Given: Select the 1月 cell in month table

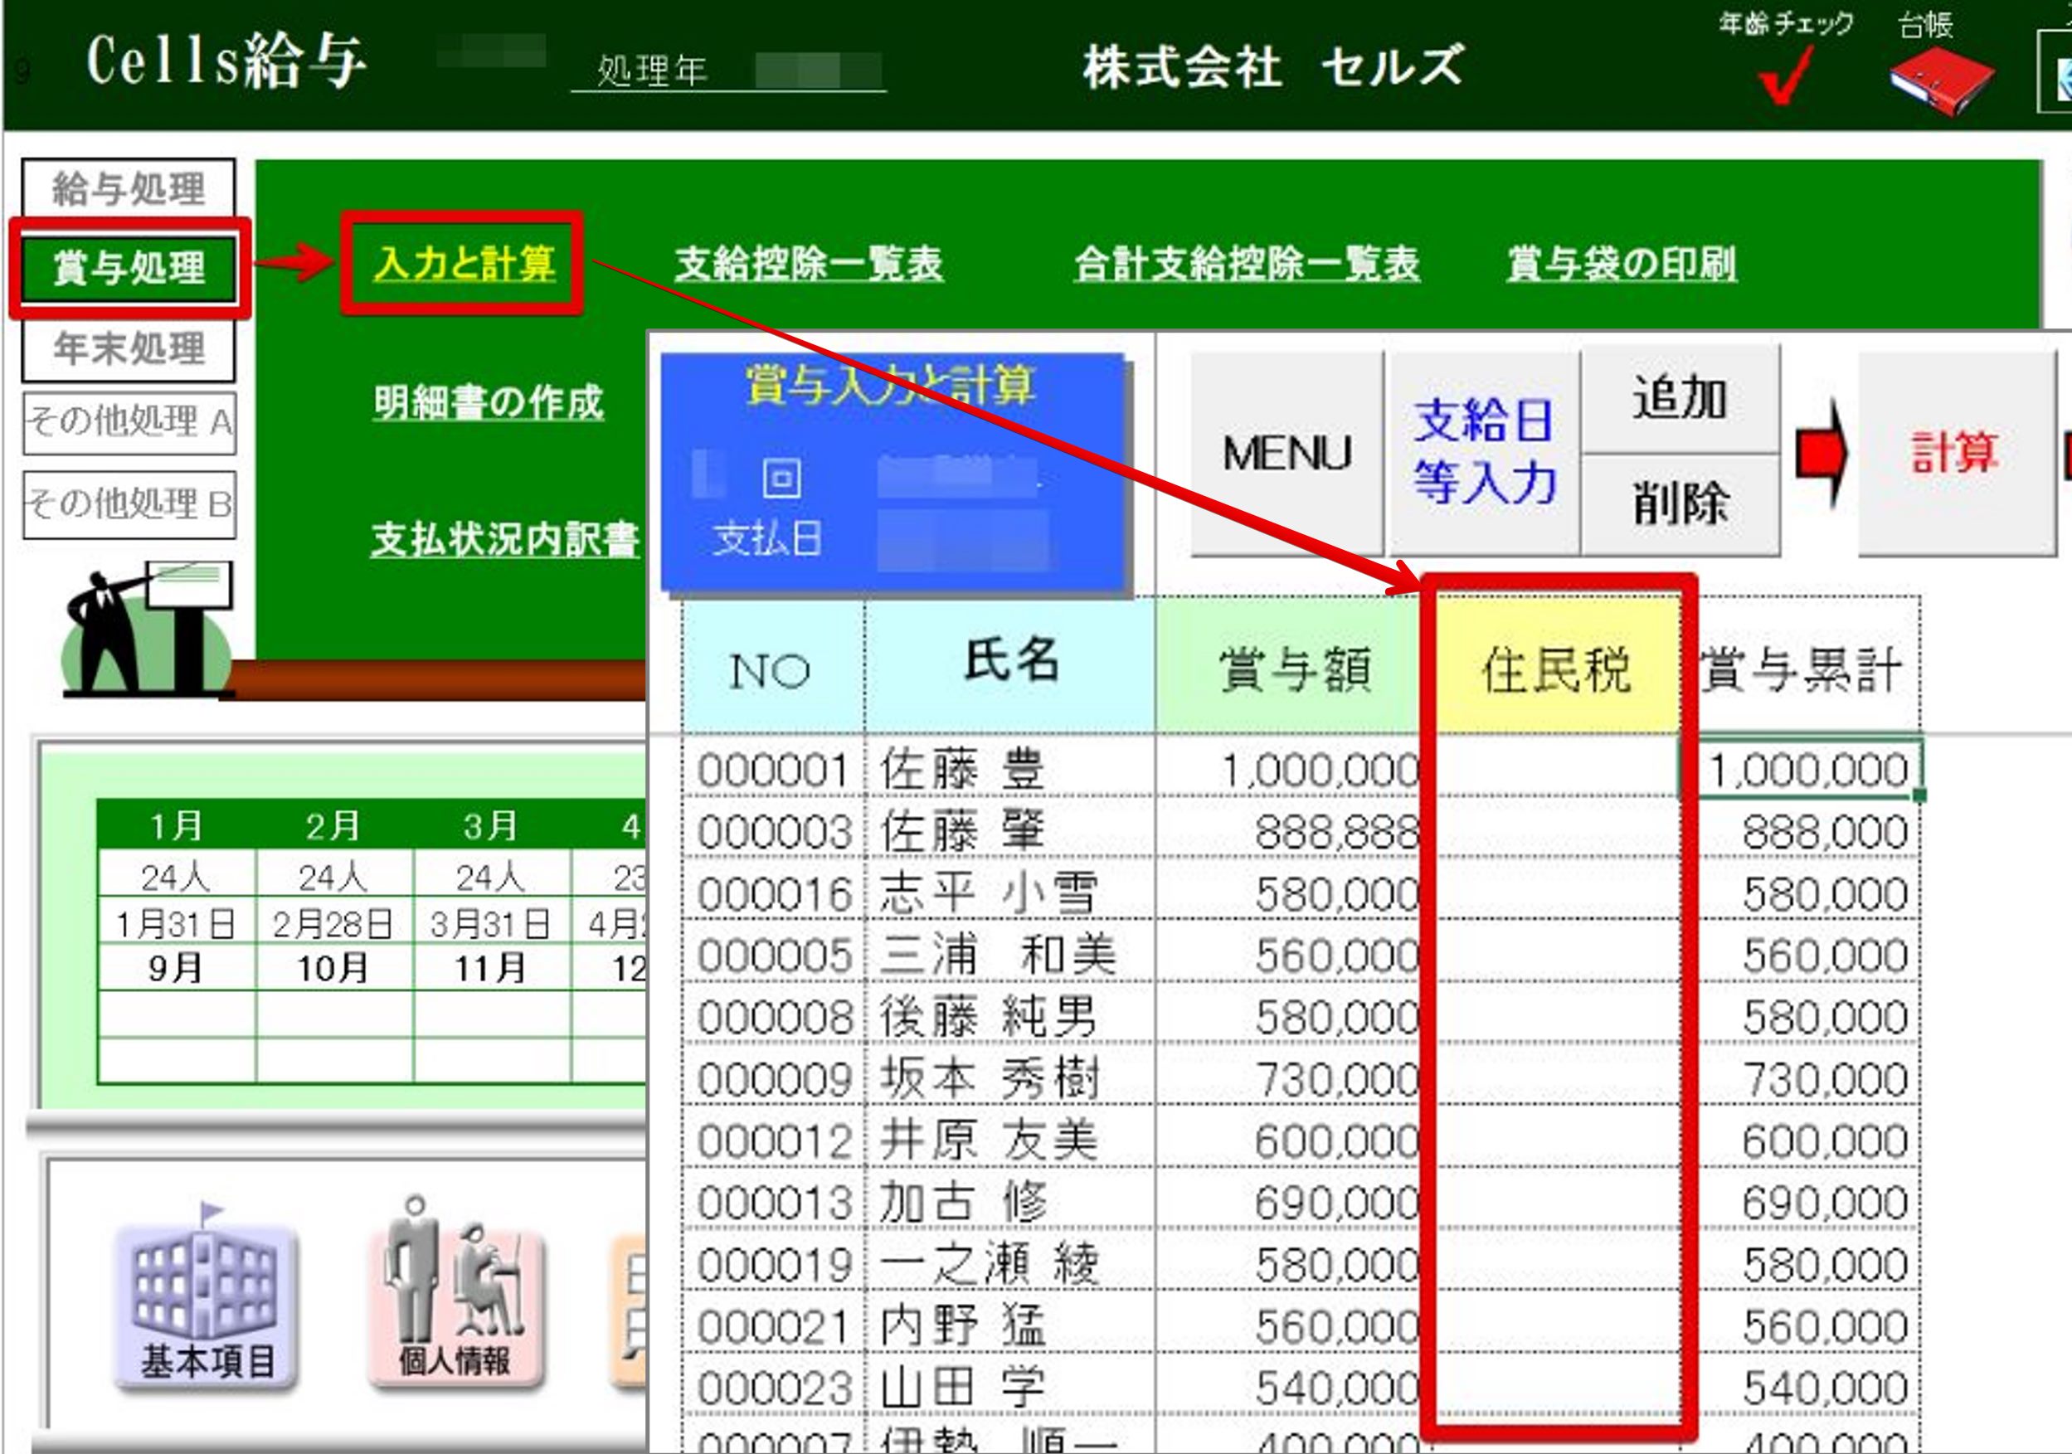Looking at the screenshot, I should (x=176, y=825).
